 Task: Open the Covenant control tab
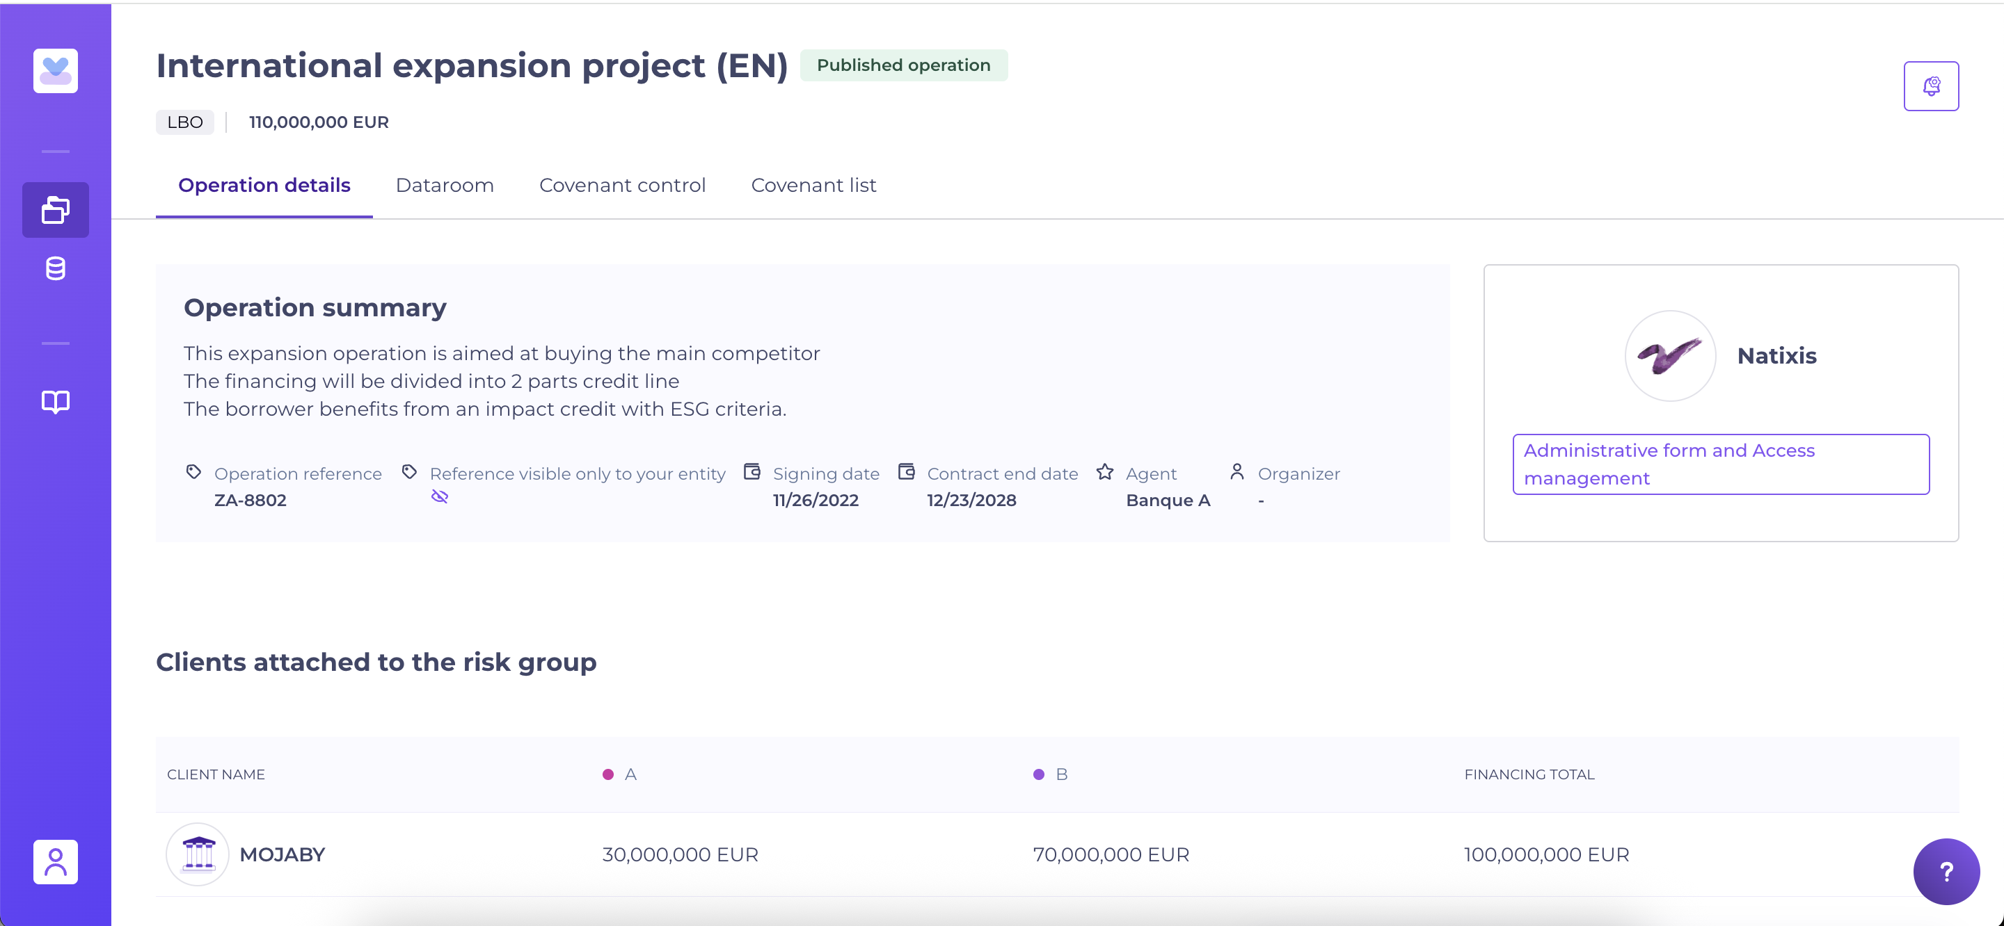tap(622, 185)
